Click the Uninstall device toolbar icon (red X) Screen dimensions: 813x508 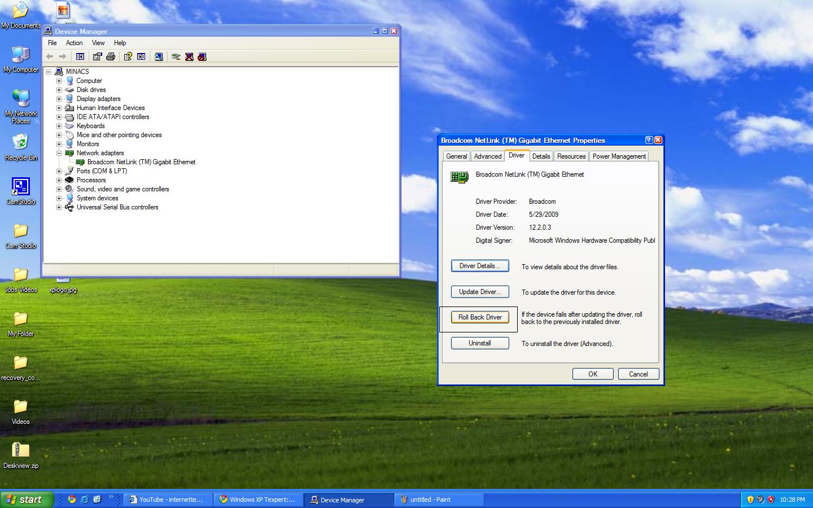pos(189,56)
